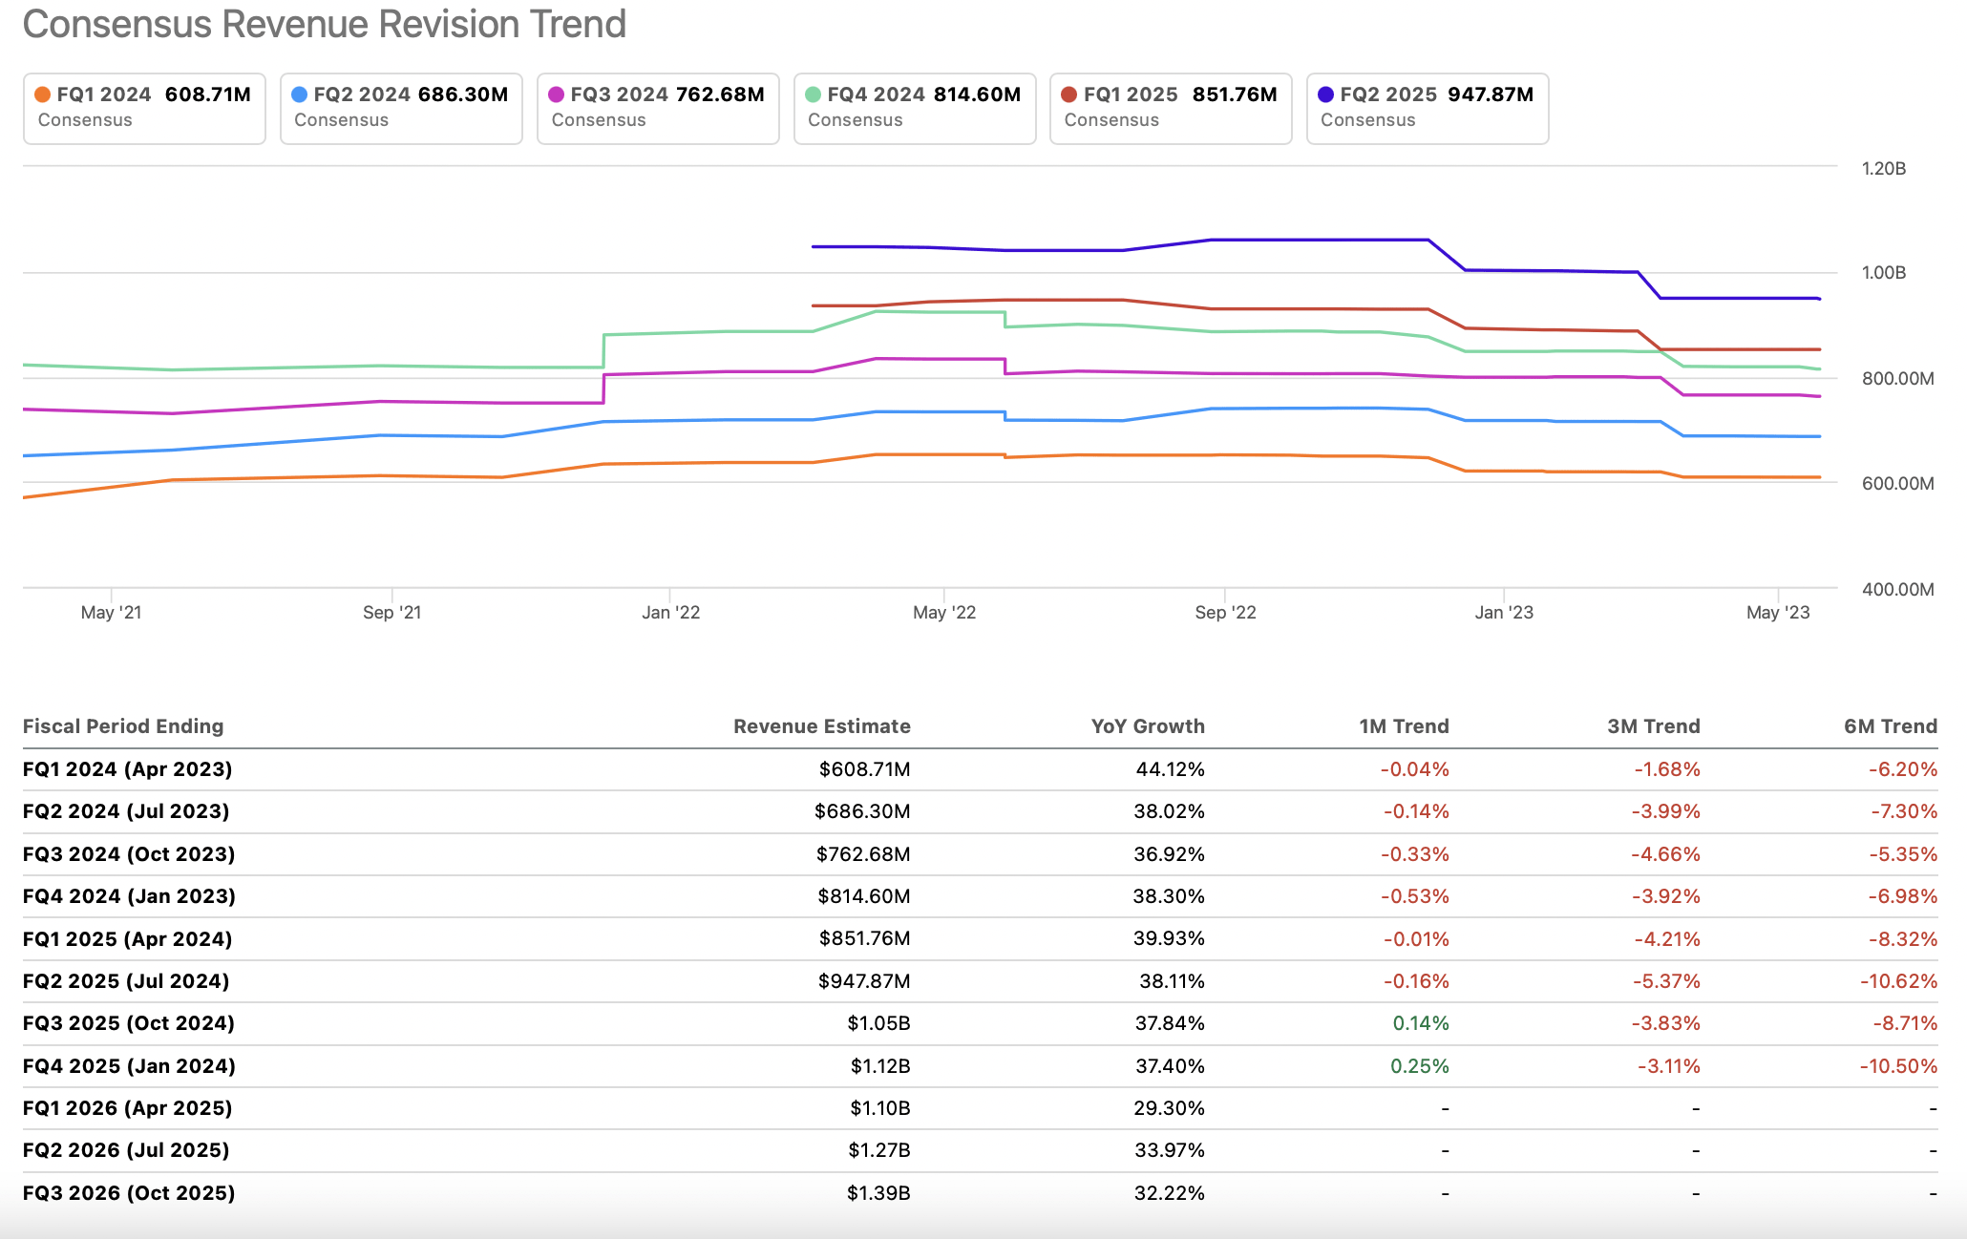Screen dimensions: 1967x1239
Task: Hide the FQ1 2025 red series
Action: coord(1170,108)
